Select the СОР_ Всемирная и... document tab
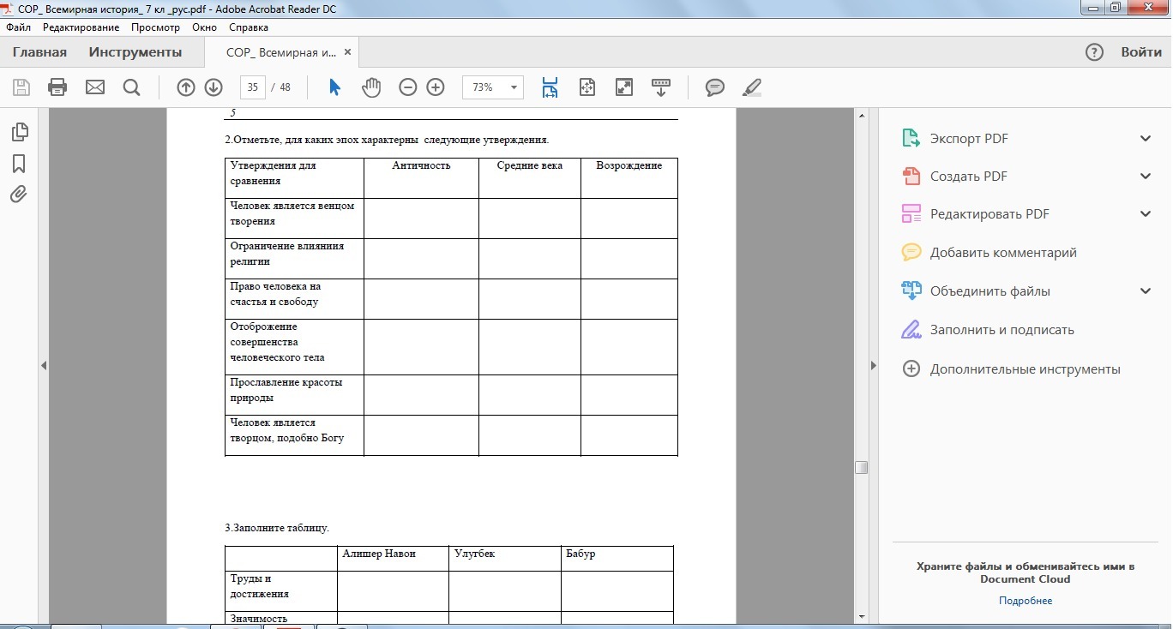Viewport: 1173px width, 629px height. click(281, 52)
